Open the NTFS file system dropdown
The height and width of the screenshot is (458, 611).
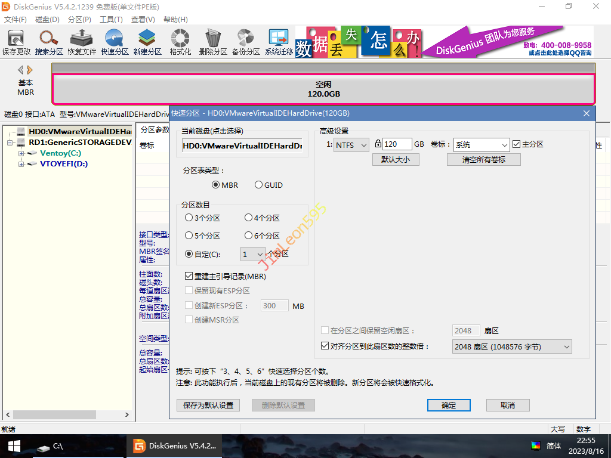(351, 144)
